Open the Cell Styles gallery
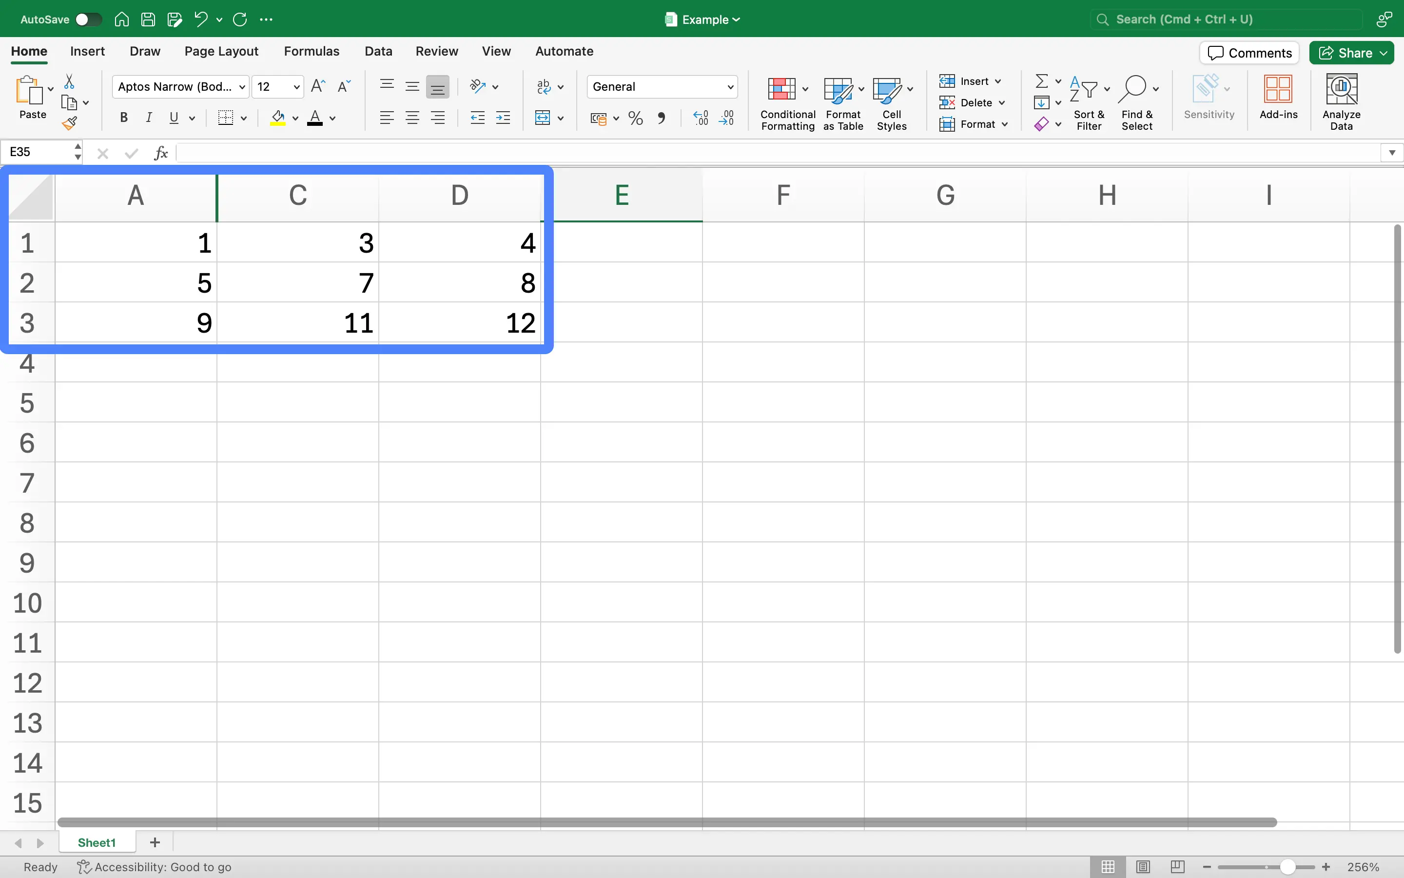The height and width of the screenshot is (878, 1404). click(x=892, y=103)
